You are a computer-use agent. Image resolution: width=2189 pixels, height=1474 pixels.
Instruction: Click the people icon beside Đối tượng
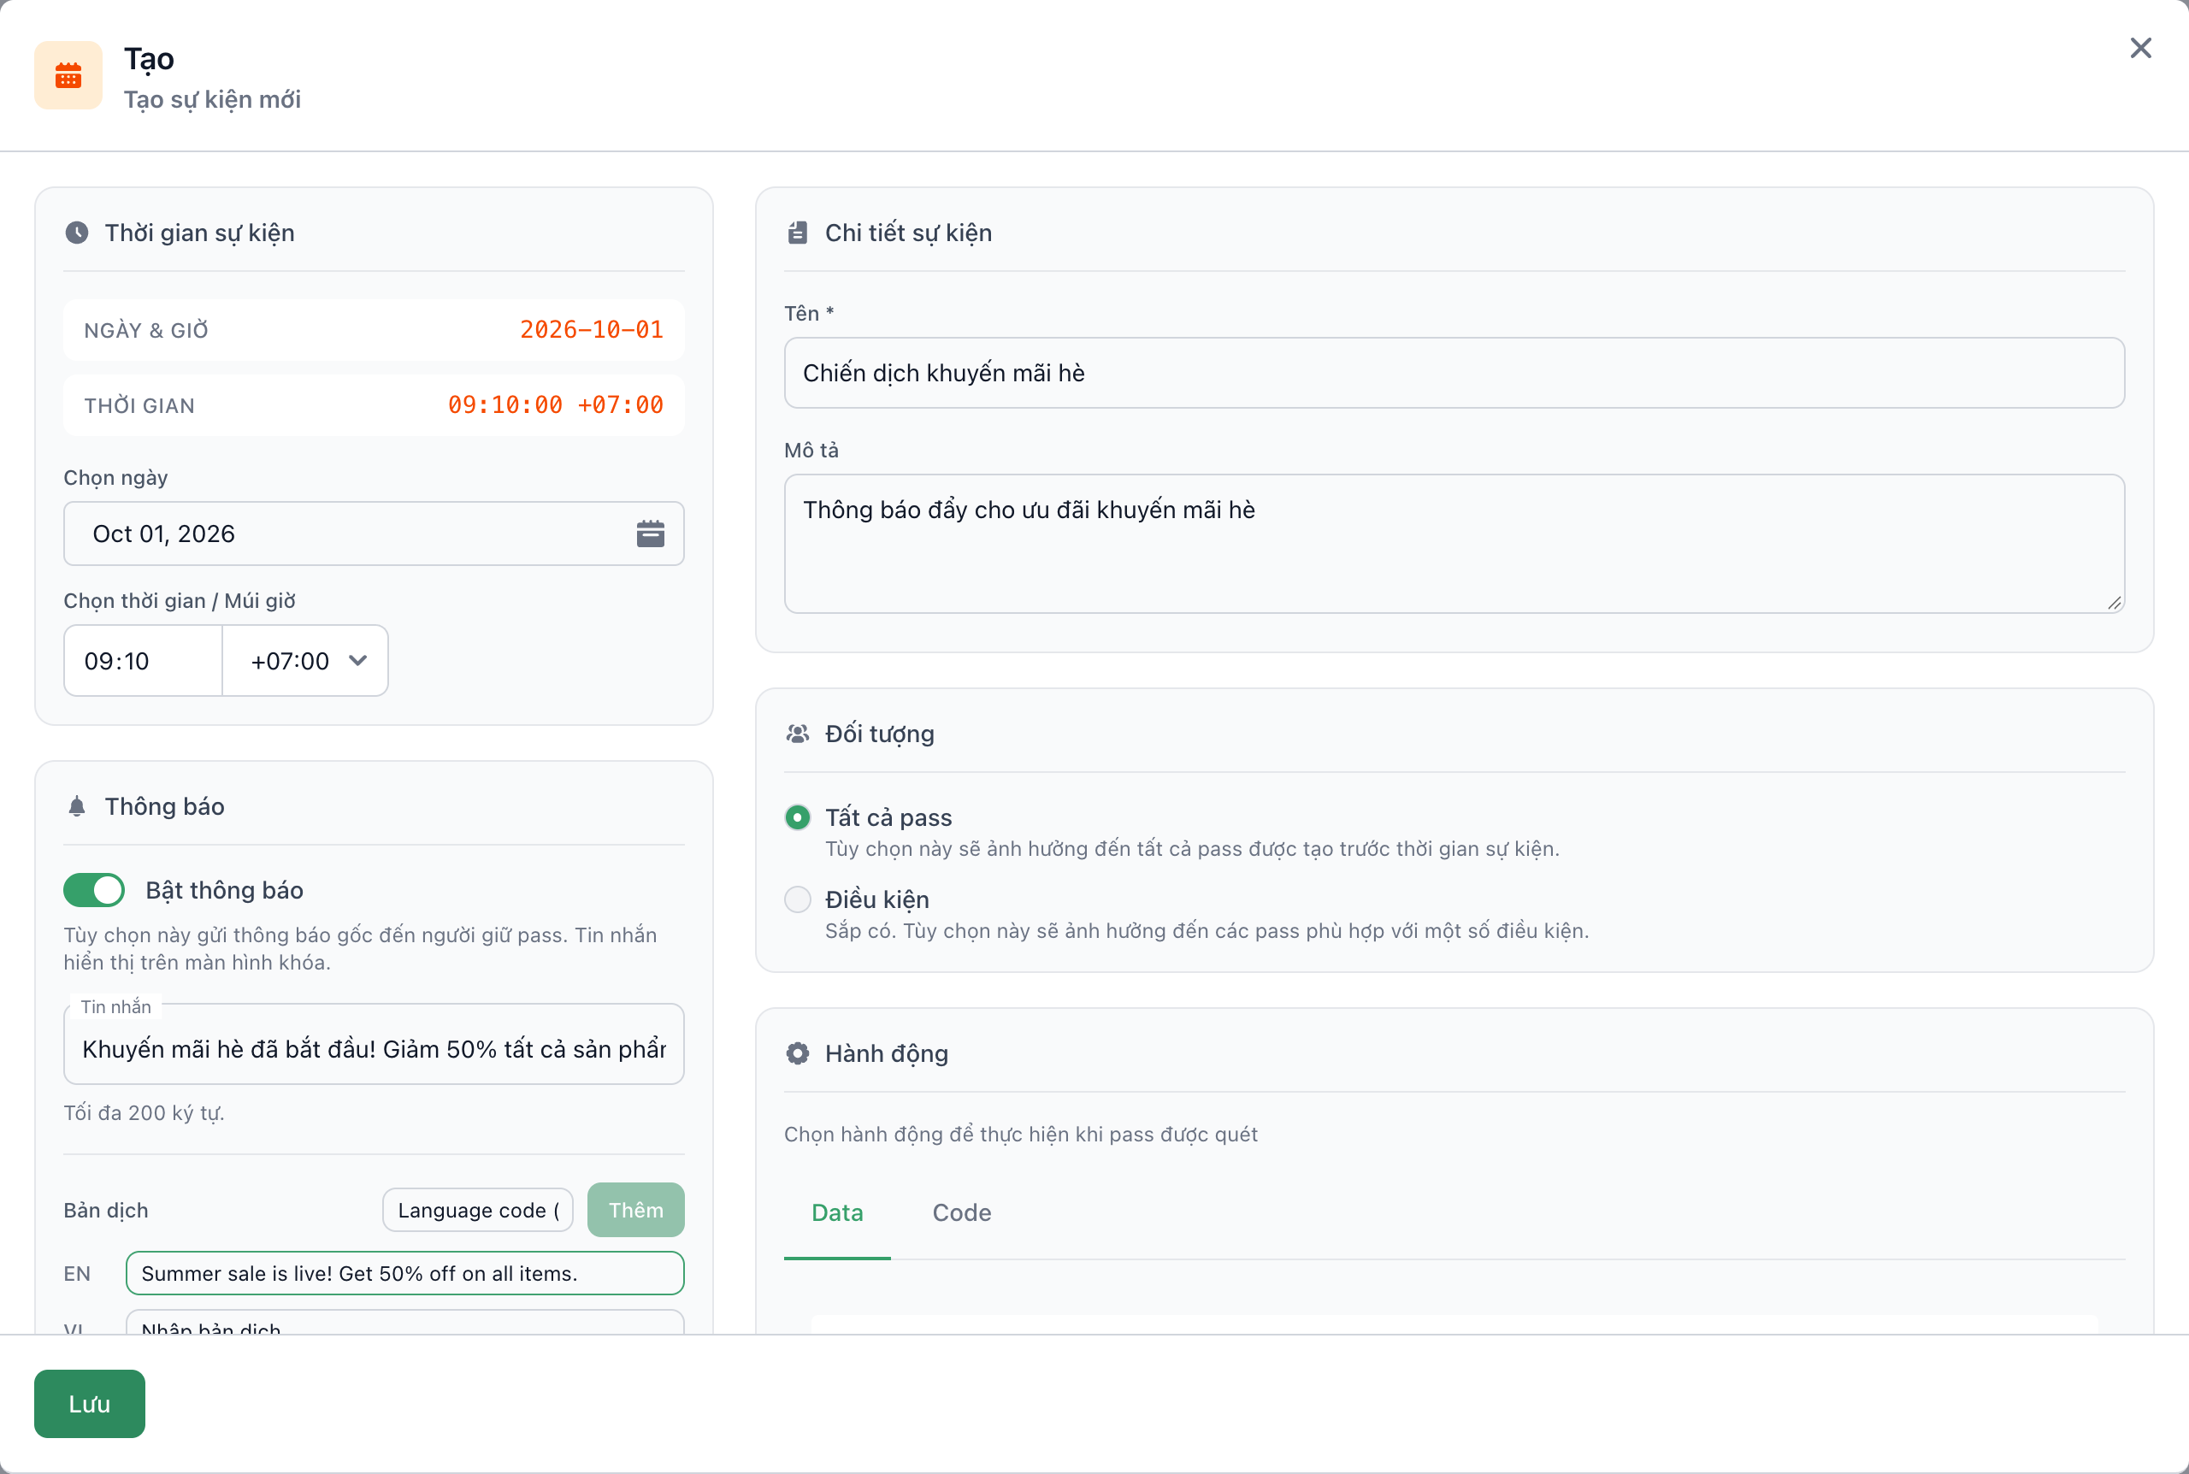click(x=797, y=734)
